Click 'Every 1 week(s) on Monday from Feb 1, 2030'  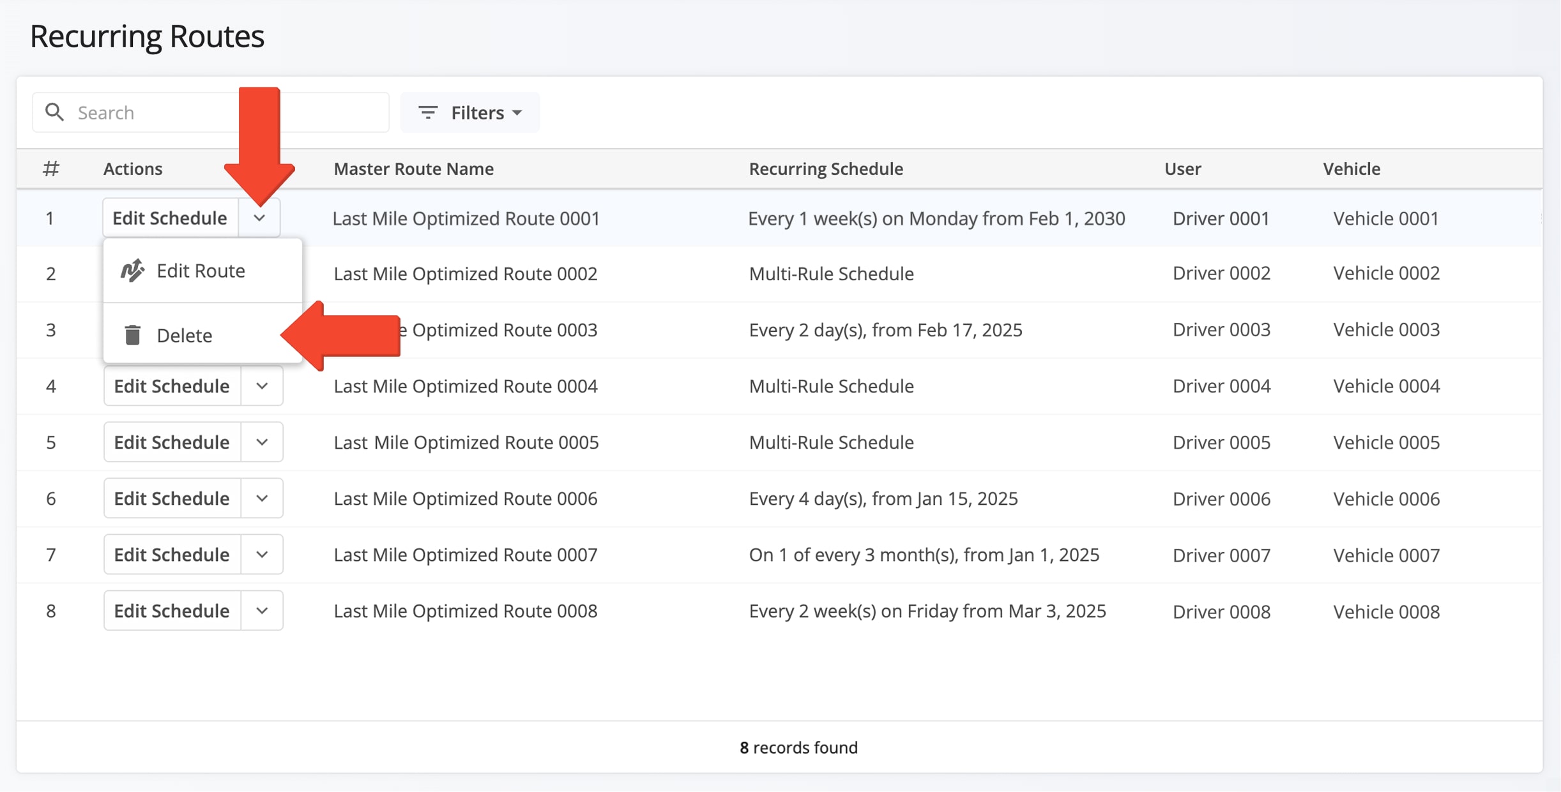936,218
